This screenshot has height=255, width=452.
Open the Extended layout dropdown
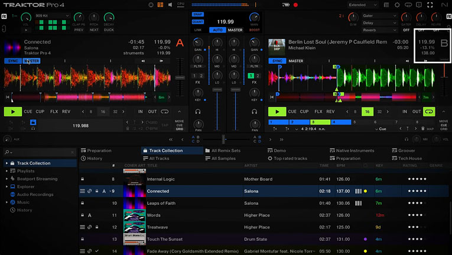tap(363, 5)
